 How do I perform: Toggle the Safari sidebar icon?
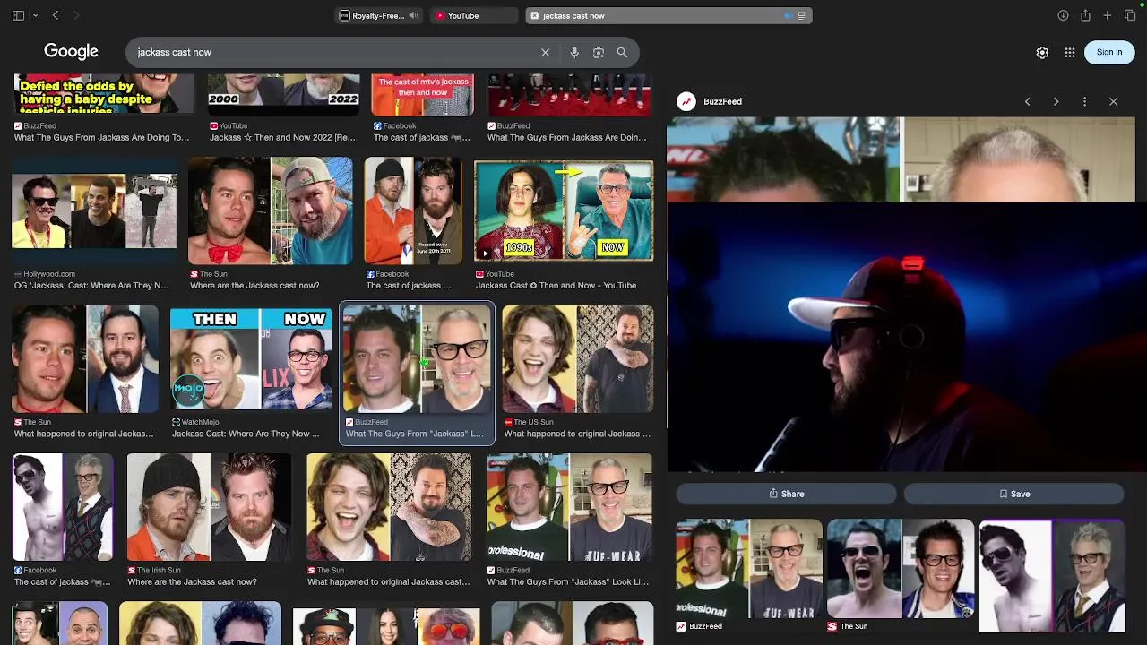pos(18,15)
